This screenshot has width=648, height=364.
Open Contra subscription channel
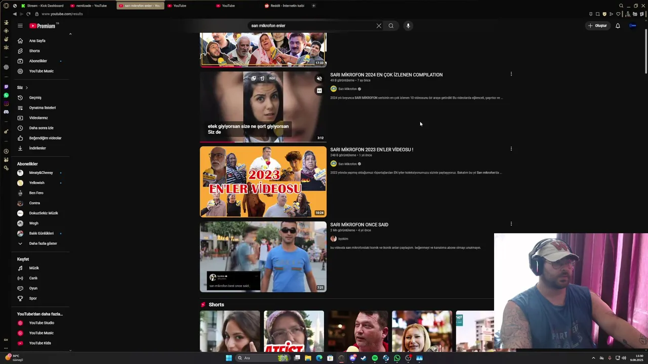[34, 203]
